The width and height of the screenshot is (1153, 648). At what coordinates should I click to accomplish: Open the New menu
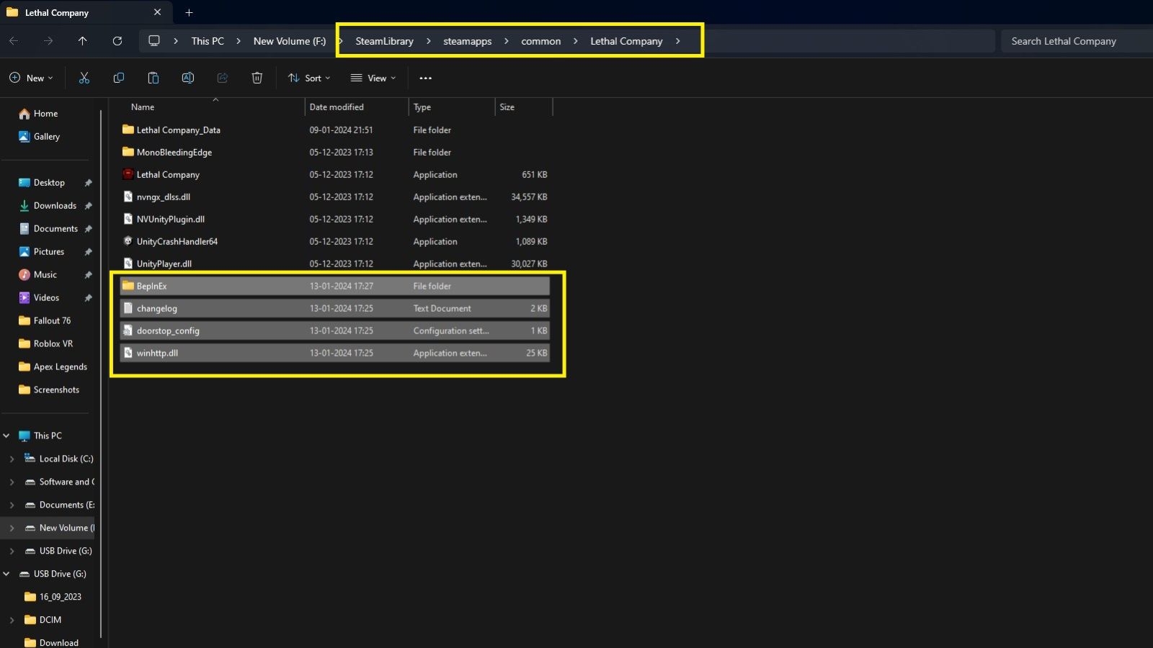tap(30, 78)
